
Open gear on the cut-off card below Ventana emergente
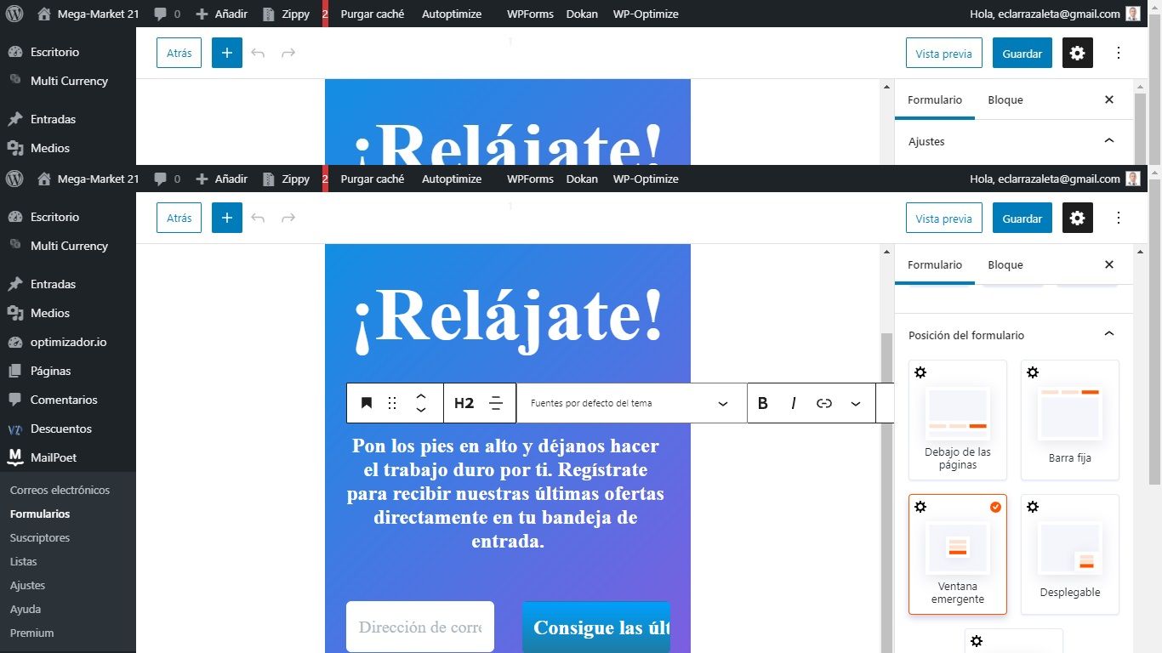(x=976, y=641)
